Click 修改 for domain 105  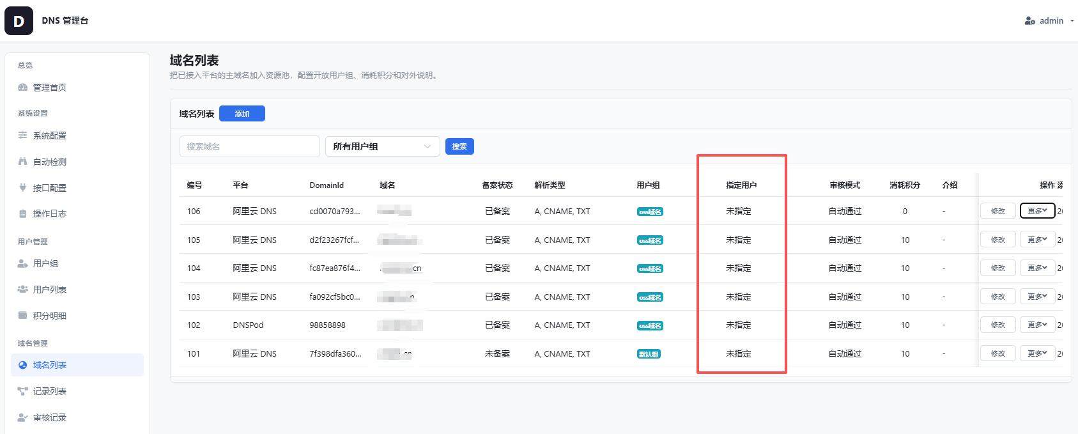tap(998, 240)
